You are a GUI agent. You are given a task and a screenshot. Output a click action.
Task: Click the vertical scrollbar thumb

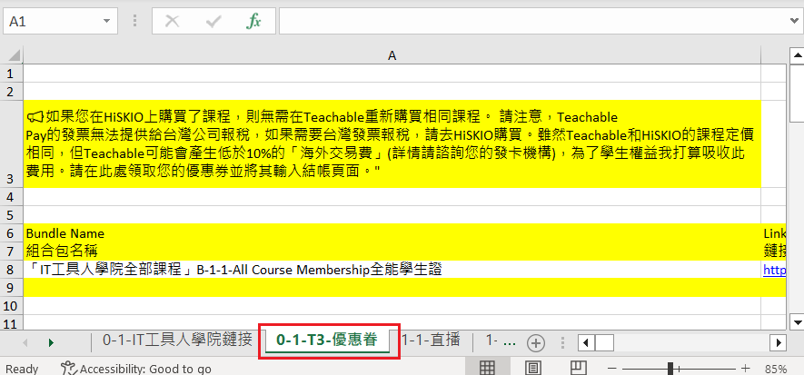click(x=798, y=93)
